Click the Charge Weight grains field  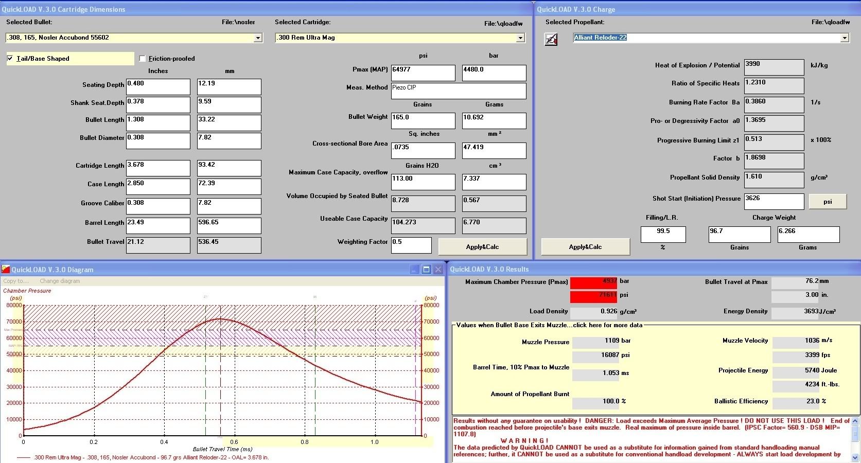[x=740, y=235]
